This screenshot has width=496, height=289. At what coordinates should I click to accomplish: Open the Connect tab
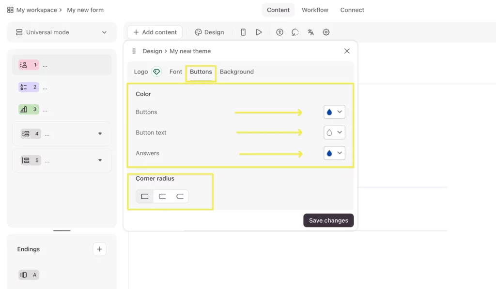pyautogui.click(x=352, y=10)
